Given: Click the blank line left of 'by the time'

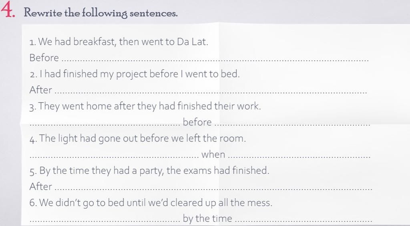Looking at the screenshot, I should (x=105, y=221).
